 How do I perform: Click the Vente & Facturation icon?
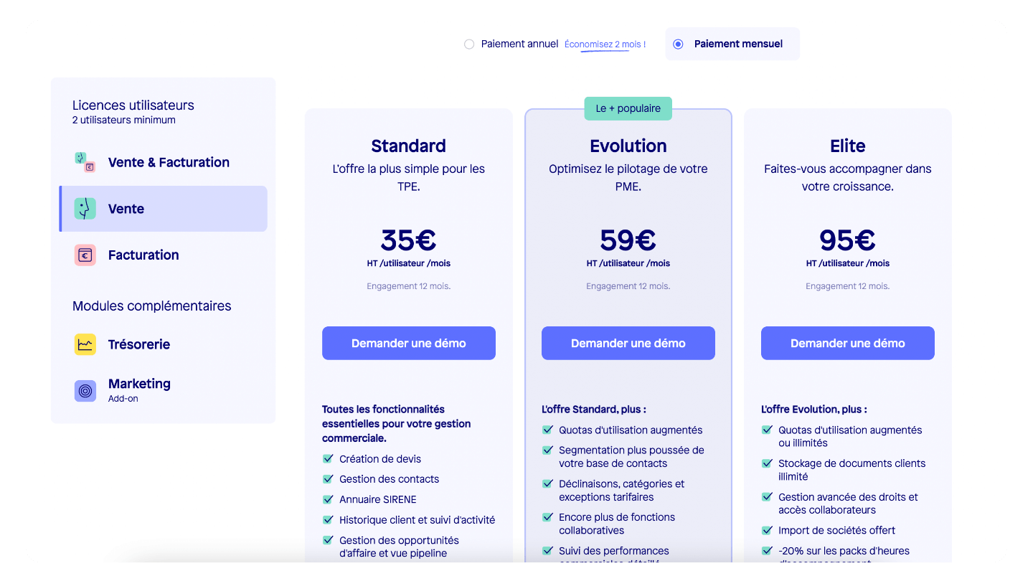[85, 162]
